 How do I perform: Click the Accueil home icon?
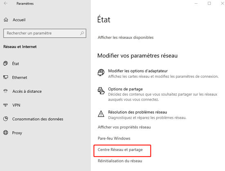coord(6,20)
